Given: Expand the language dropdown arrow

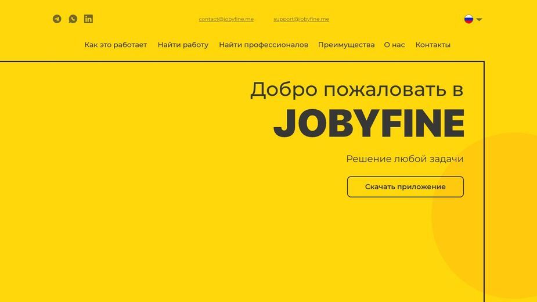Looking at the screenshot, I should [x=479, y=20].
